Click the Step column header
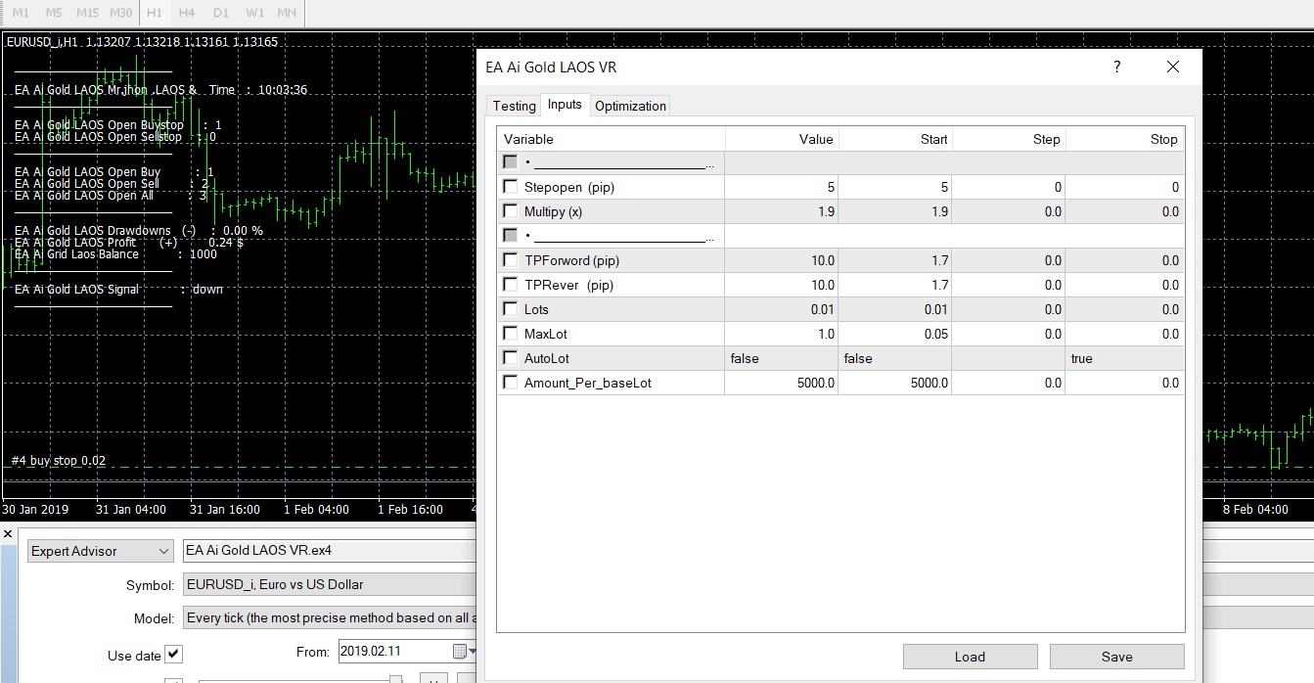The width and height of the screenshot is (1314, 683). 1009,139
